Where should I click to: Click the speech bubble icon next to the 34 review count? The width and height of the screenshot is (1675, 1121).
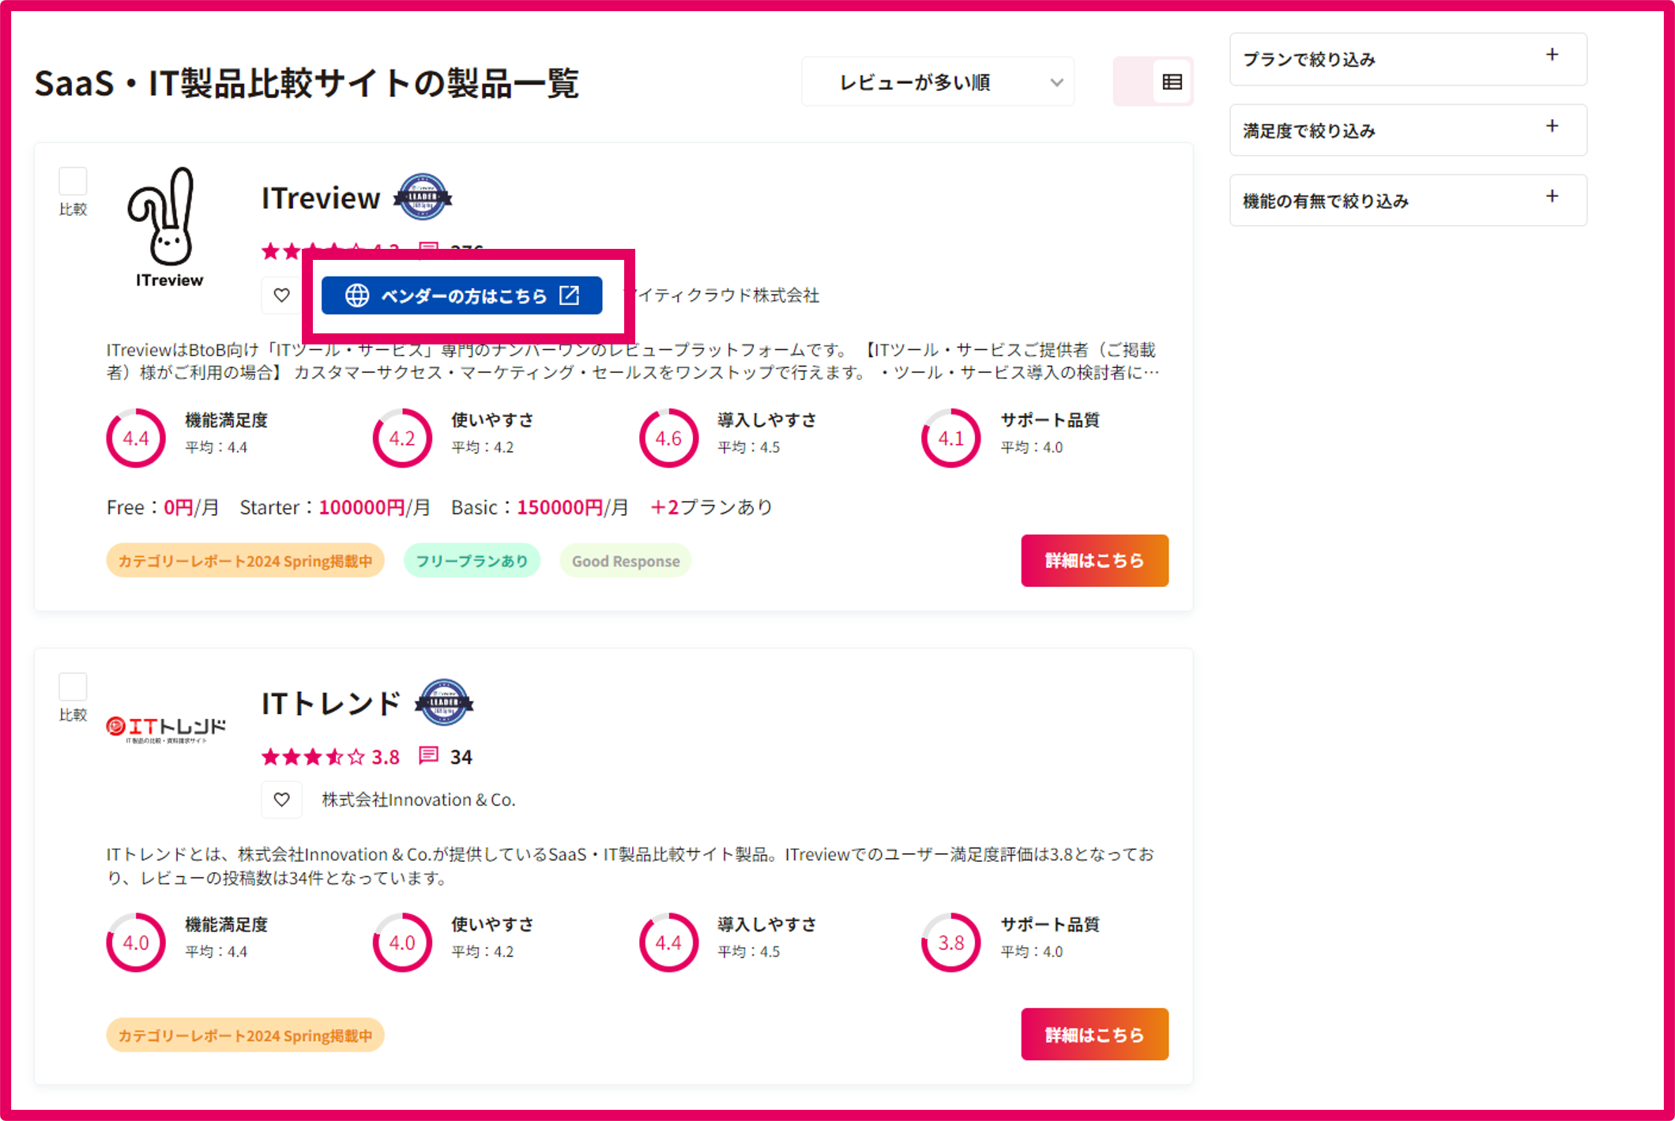tap(428, 756)
